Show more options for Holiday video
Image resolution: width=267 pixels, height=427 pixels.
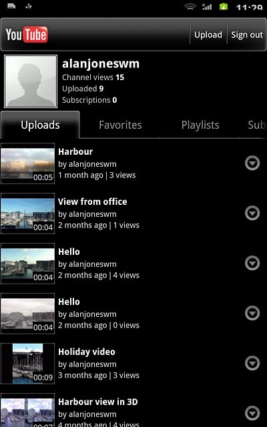[x=252, y=363]
